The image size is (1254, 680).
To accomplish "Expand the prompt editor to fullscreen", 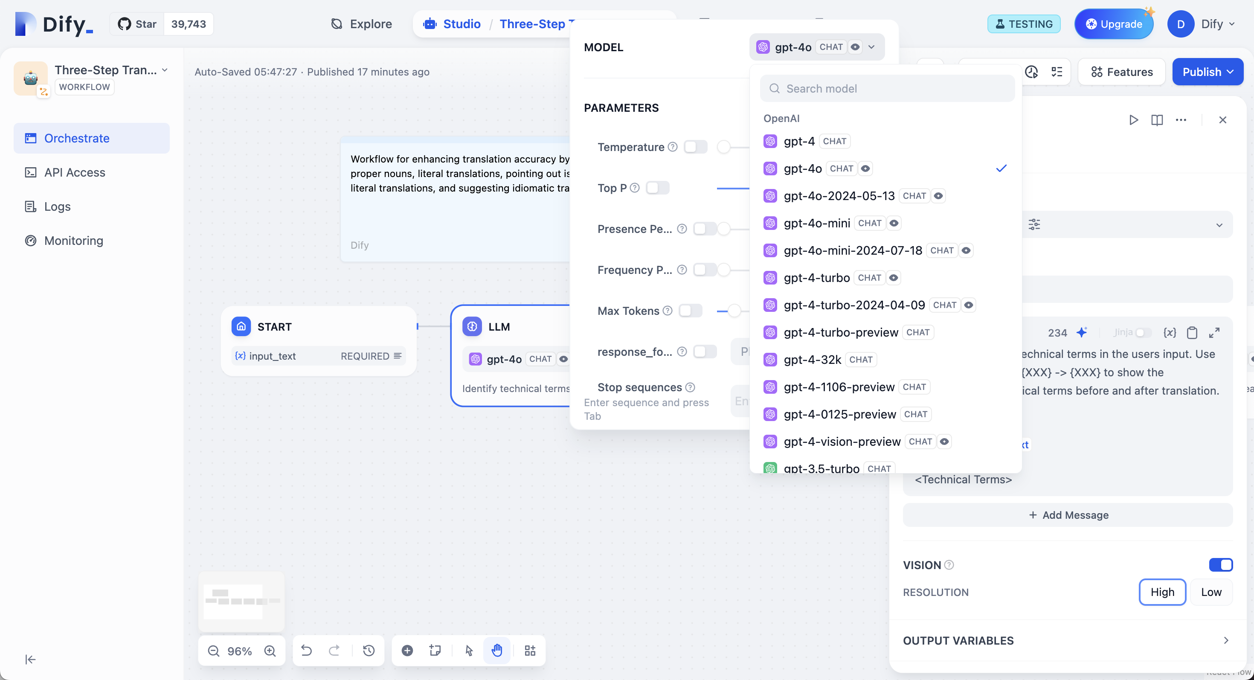I will pyautogui.click(x=1214, y=332).
